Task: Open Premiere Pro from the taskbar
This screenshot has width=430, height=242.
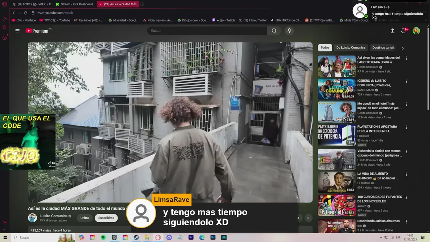Action: coord(191,238)
